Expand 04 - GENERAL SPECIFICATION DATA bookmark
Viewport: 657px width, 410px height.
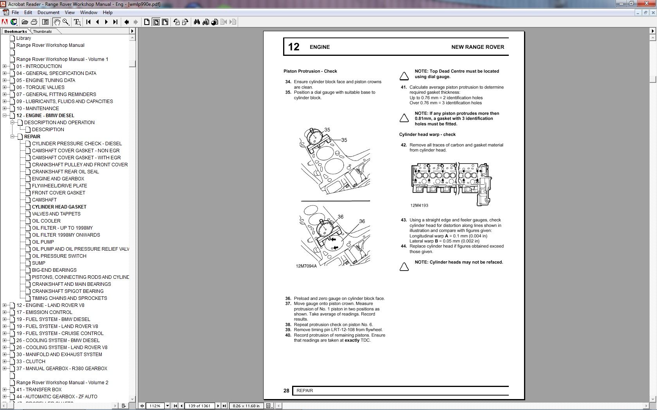5,73
